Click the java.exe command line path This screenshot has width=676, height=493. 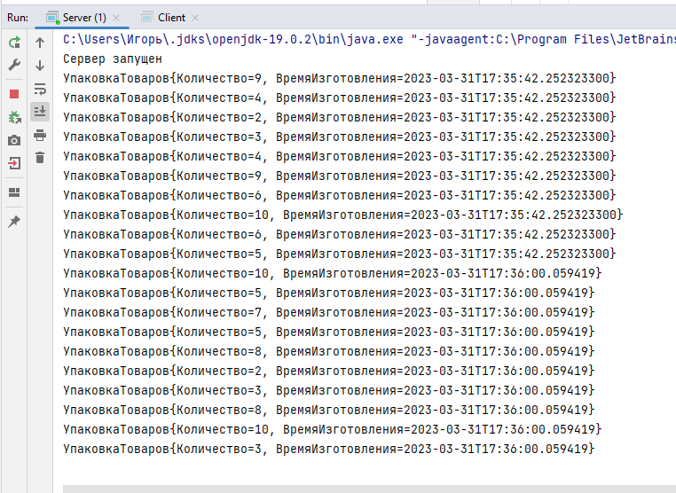(369, 39)
